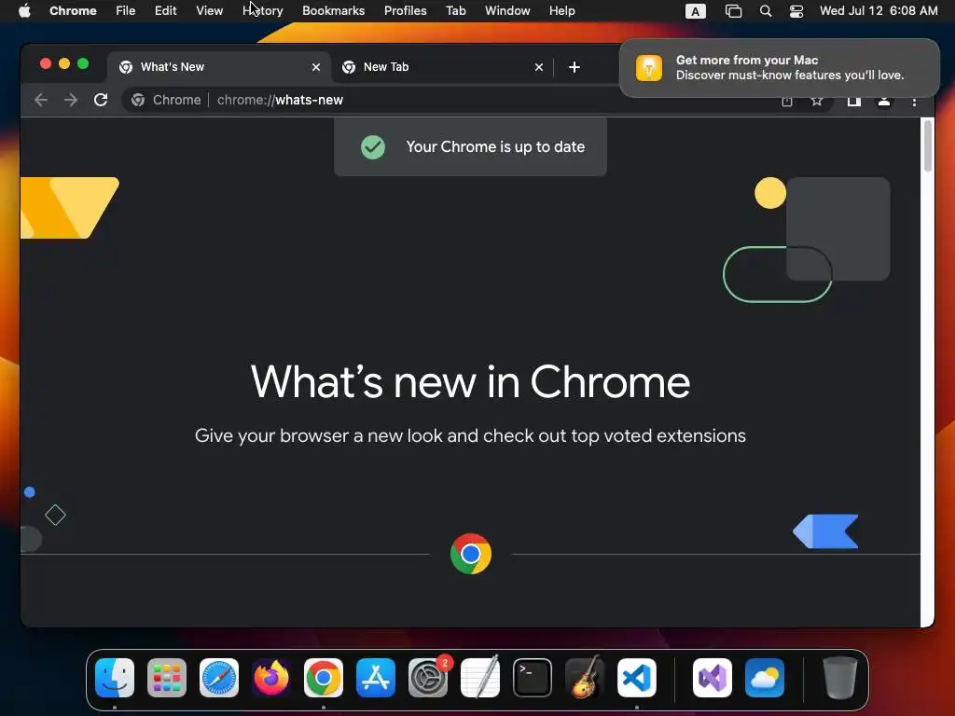This screenshot has height=716, width=955.
Task: Open the Tab menu
Action: (455, 10)
